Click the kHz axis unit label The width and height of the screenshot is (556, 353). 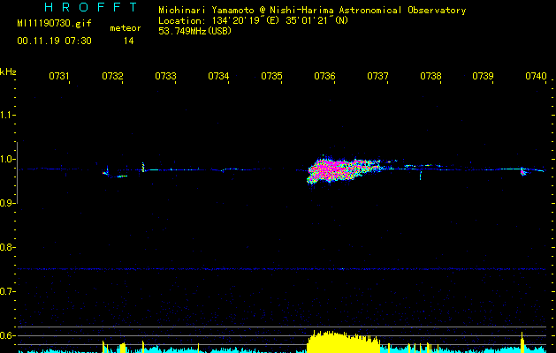click(8, 71)
